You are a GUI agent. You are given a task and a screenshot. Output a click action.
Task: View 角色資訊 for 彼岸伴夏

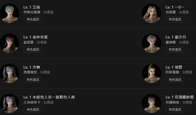pos(33,49)
